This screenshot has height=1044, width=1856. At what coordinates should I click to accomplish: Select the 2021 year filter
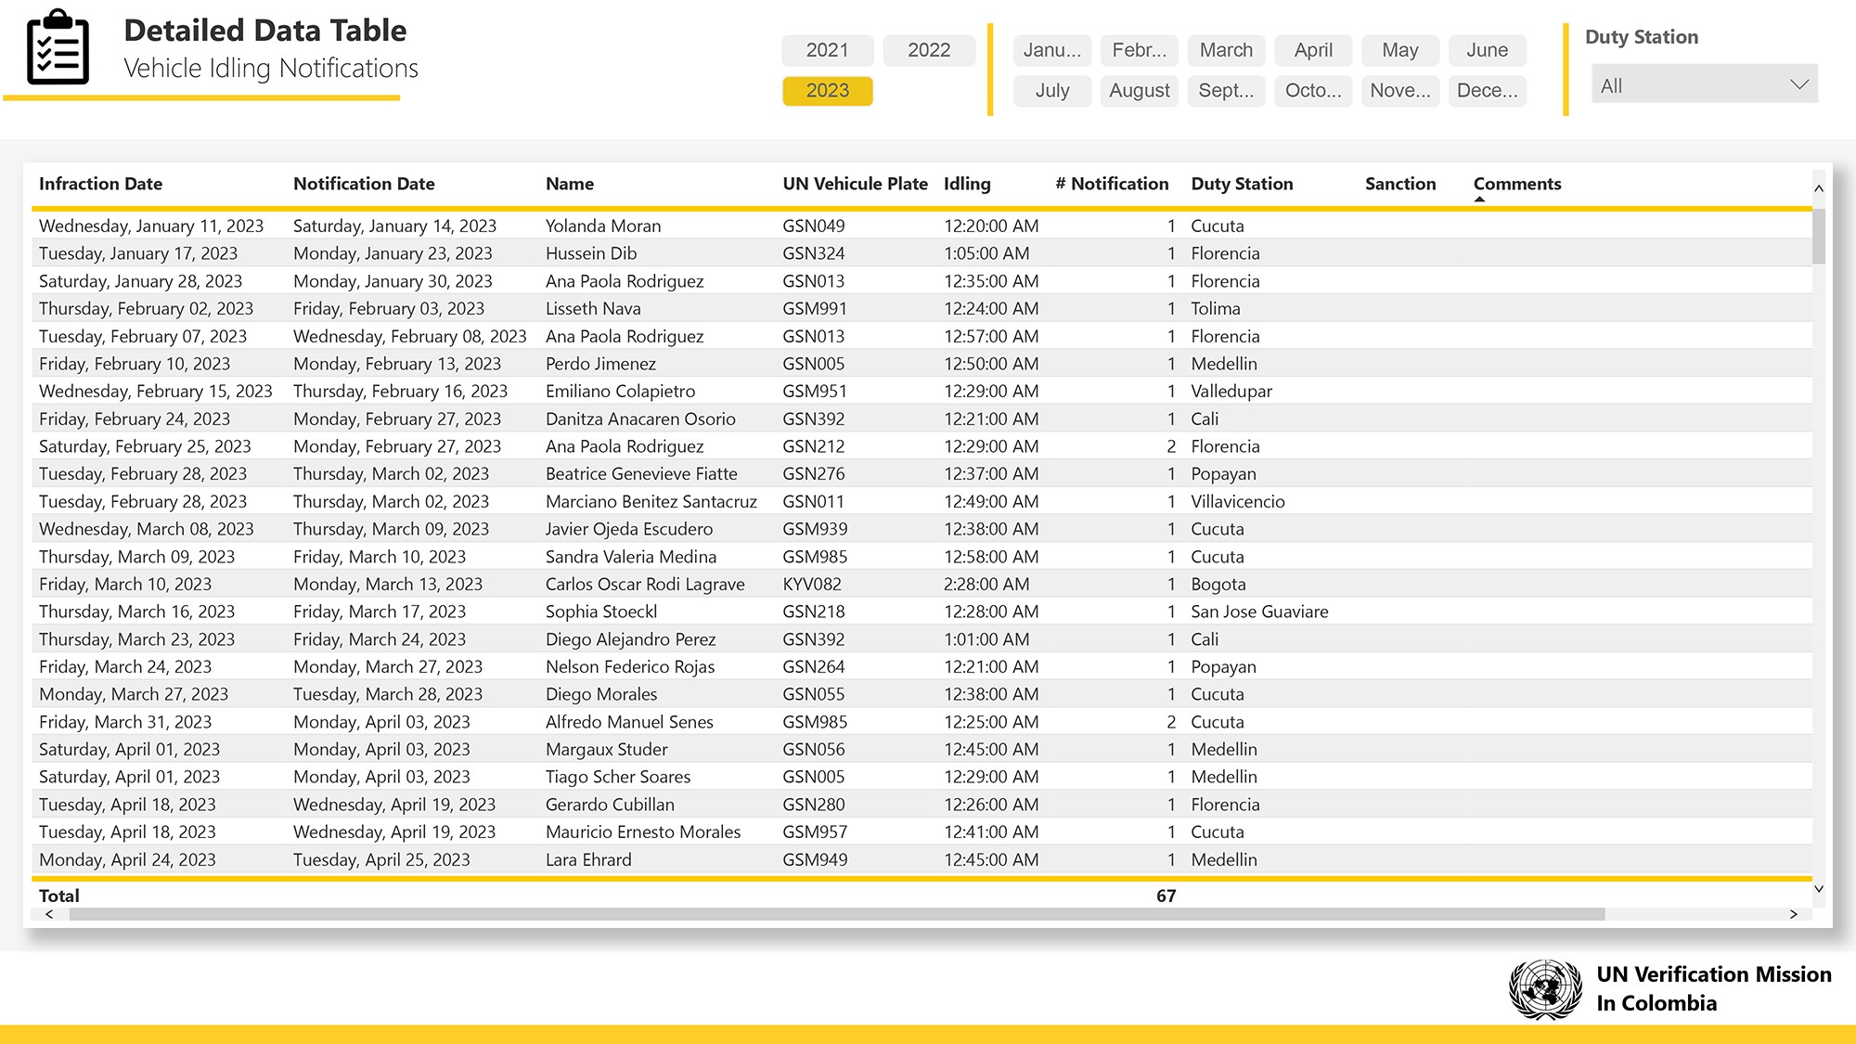[828, 50]
